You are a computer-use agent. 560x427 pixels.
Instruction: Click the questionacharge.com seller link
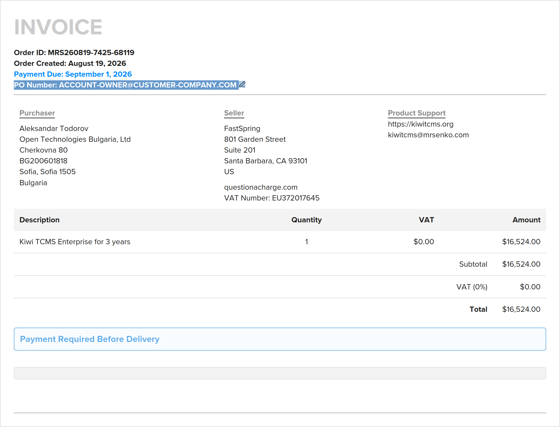click(x=261, y=187)
